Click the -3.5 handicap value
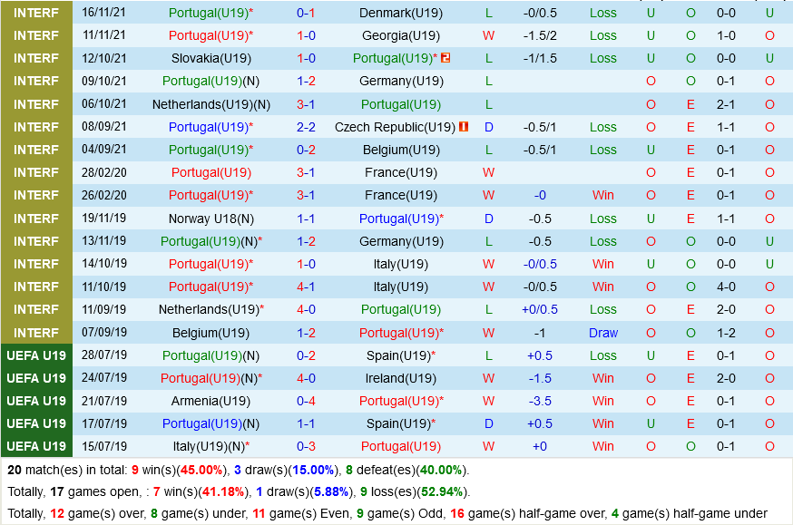This screenshot has height=525, width=793. [540, 401]
